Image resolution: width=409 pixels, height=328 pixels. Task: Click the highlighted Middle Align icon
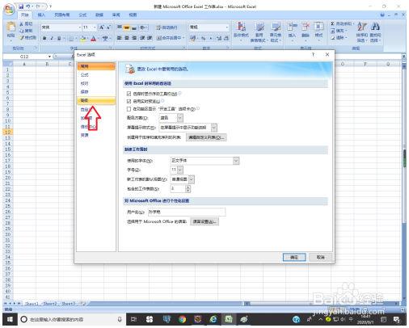[x=127, y=27]
